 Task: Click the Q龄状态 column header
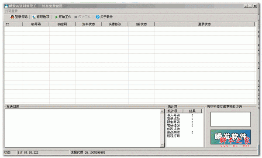pos(141,24)
